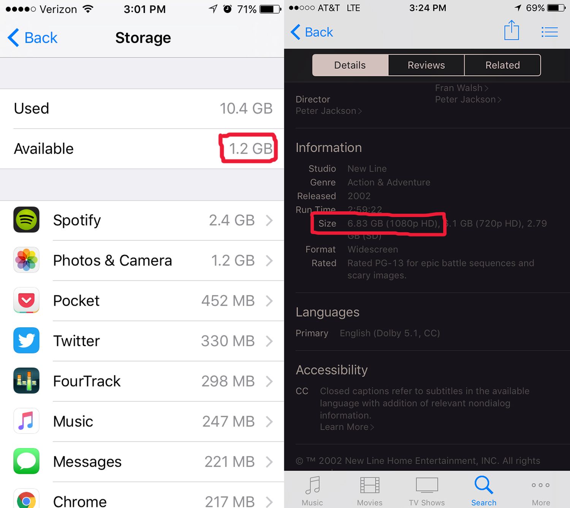Open the Movies bottom tab
The height and width of the screenshot is (508, 570).
click(370, 491)
